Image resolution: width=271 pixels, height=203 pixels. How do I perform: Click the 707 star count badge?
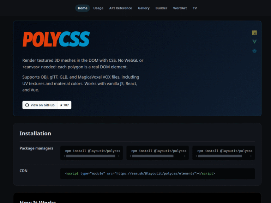click(64, 105)
